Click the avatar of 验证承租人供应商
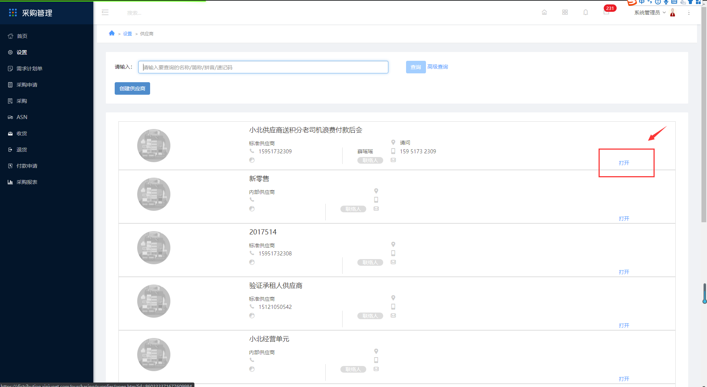Image resolution: width=707 pixels, height=387 pixels. (154, 301)
